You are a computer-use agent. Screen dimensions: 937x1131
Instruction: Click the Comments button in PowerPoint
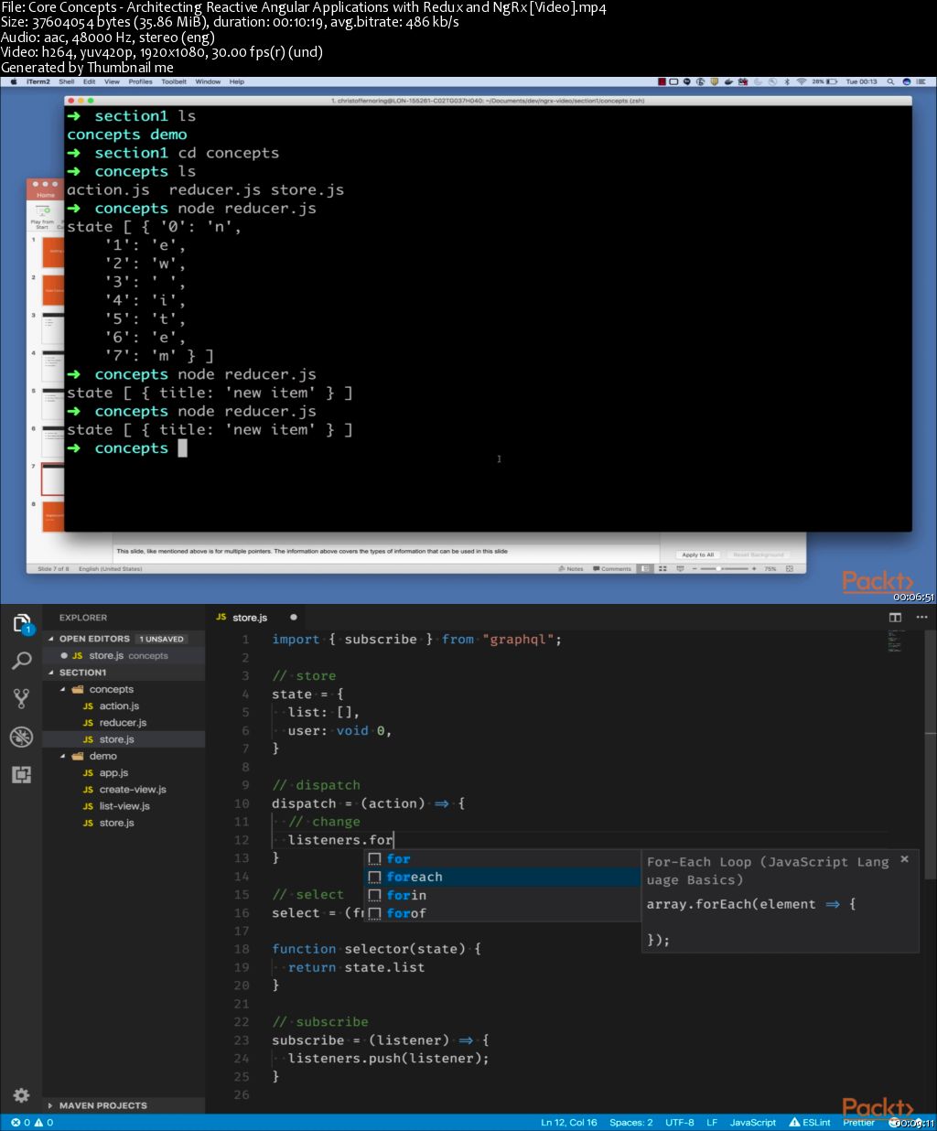tap(612, 568)
